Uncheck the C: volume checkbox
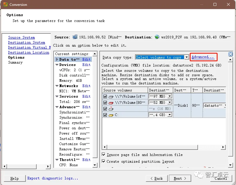 [x=105, y=115]
